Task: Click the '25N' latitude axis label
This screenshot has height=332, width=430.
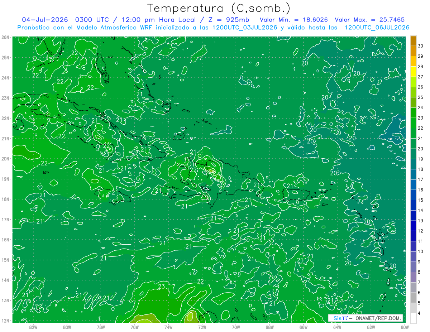Action: coord(5,58)
